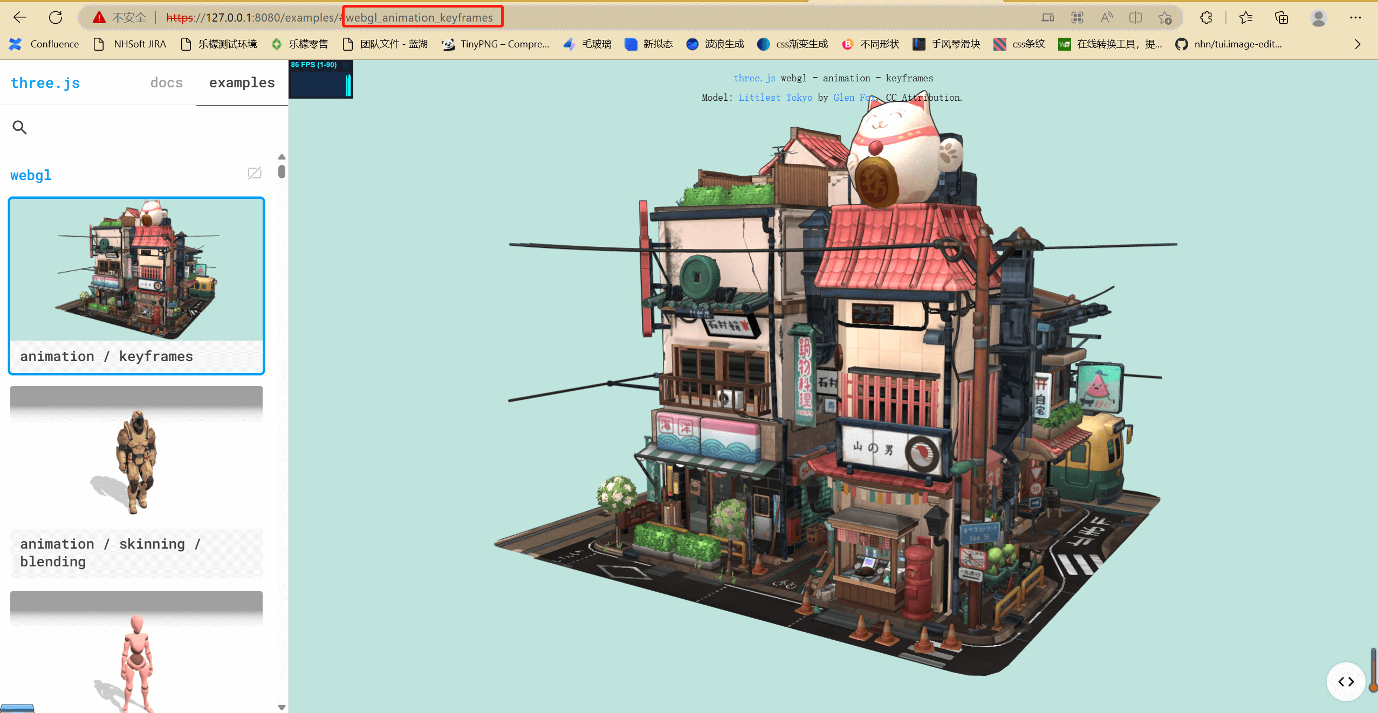Select the animation / keyframes thumbnail
This screenshot has width=1378, height=713.
point(136,270)
